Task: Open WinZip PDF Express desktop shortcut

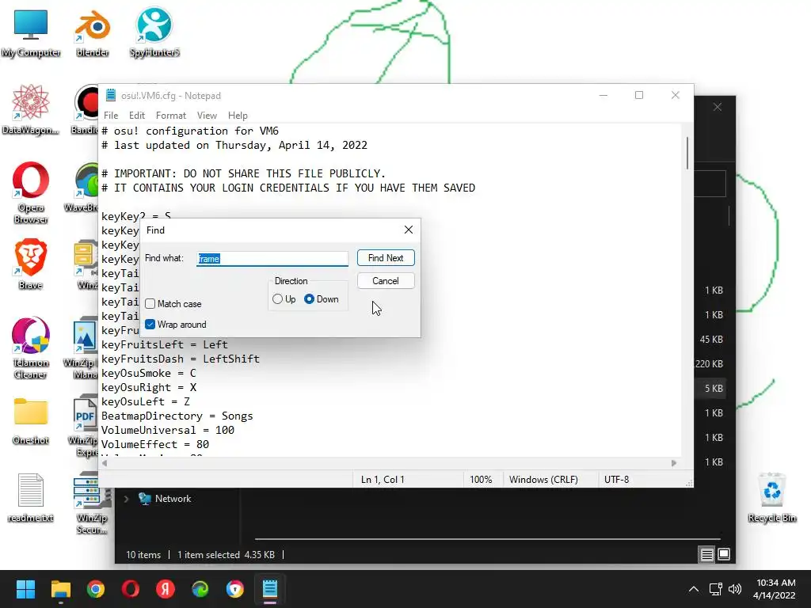Action: (85, 425)
